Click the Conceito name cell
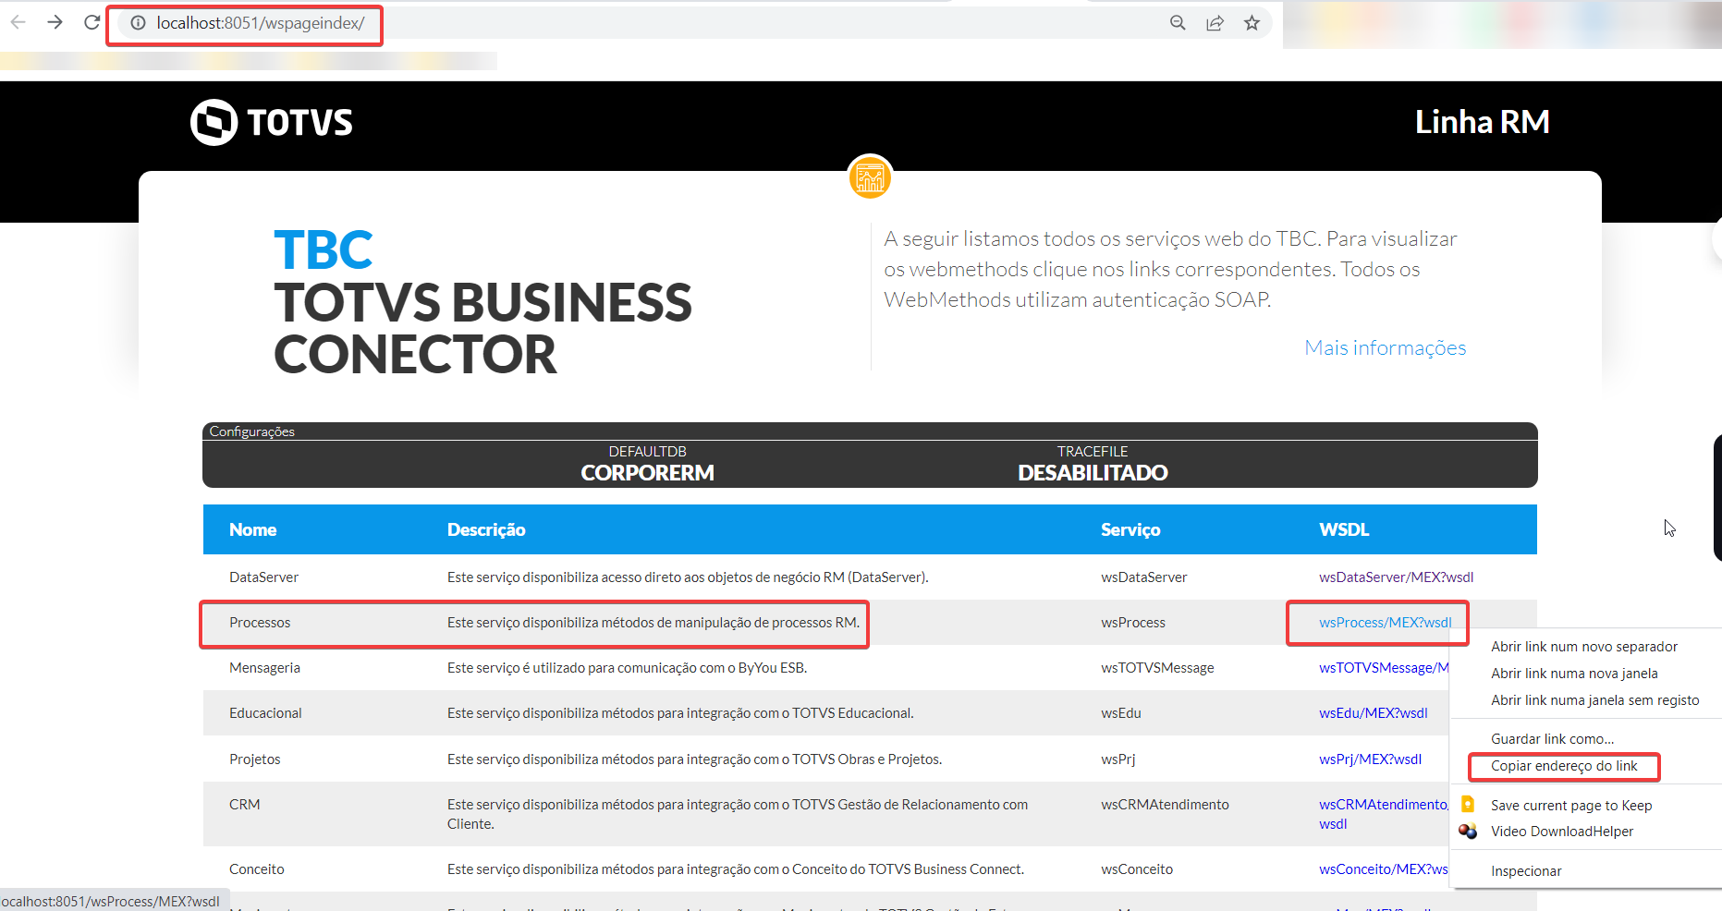The width and height of the screenshot is (1722, 911). 257,868
